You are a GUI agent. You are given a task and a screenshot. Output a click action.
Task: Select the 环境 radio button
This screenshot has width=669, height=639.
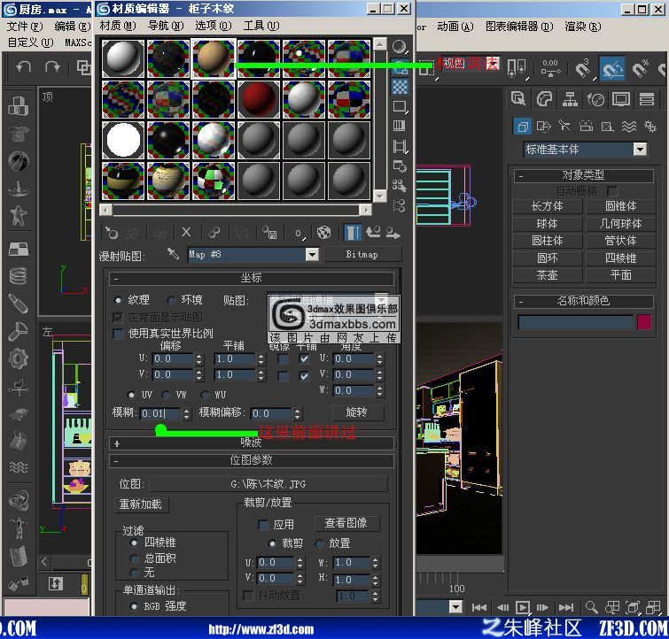coord(171,300)
